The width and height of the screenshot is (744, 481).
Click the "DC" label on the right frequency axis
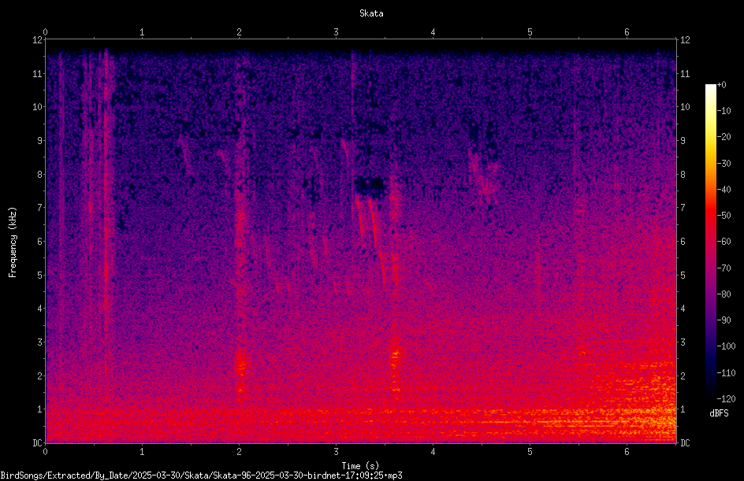tap(685, 442)
